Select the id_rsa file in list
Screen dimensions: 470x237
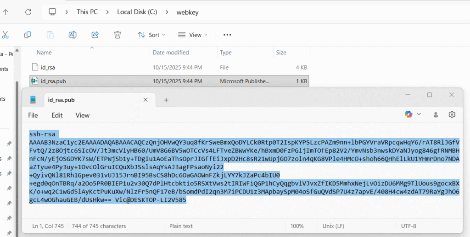tap(48, 67)
